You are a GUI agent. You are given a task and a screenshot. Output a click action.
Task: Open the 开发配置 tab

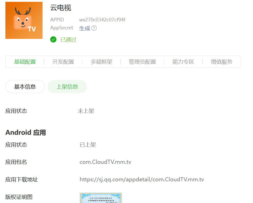63,62
